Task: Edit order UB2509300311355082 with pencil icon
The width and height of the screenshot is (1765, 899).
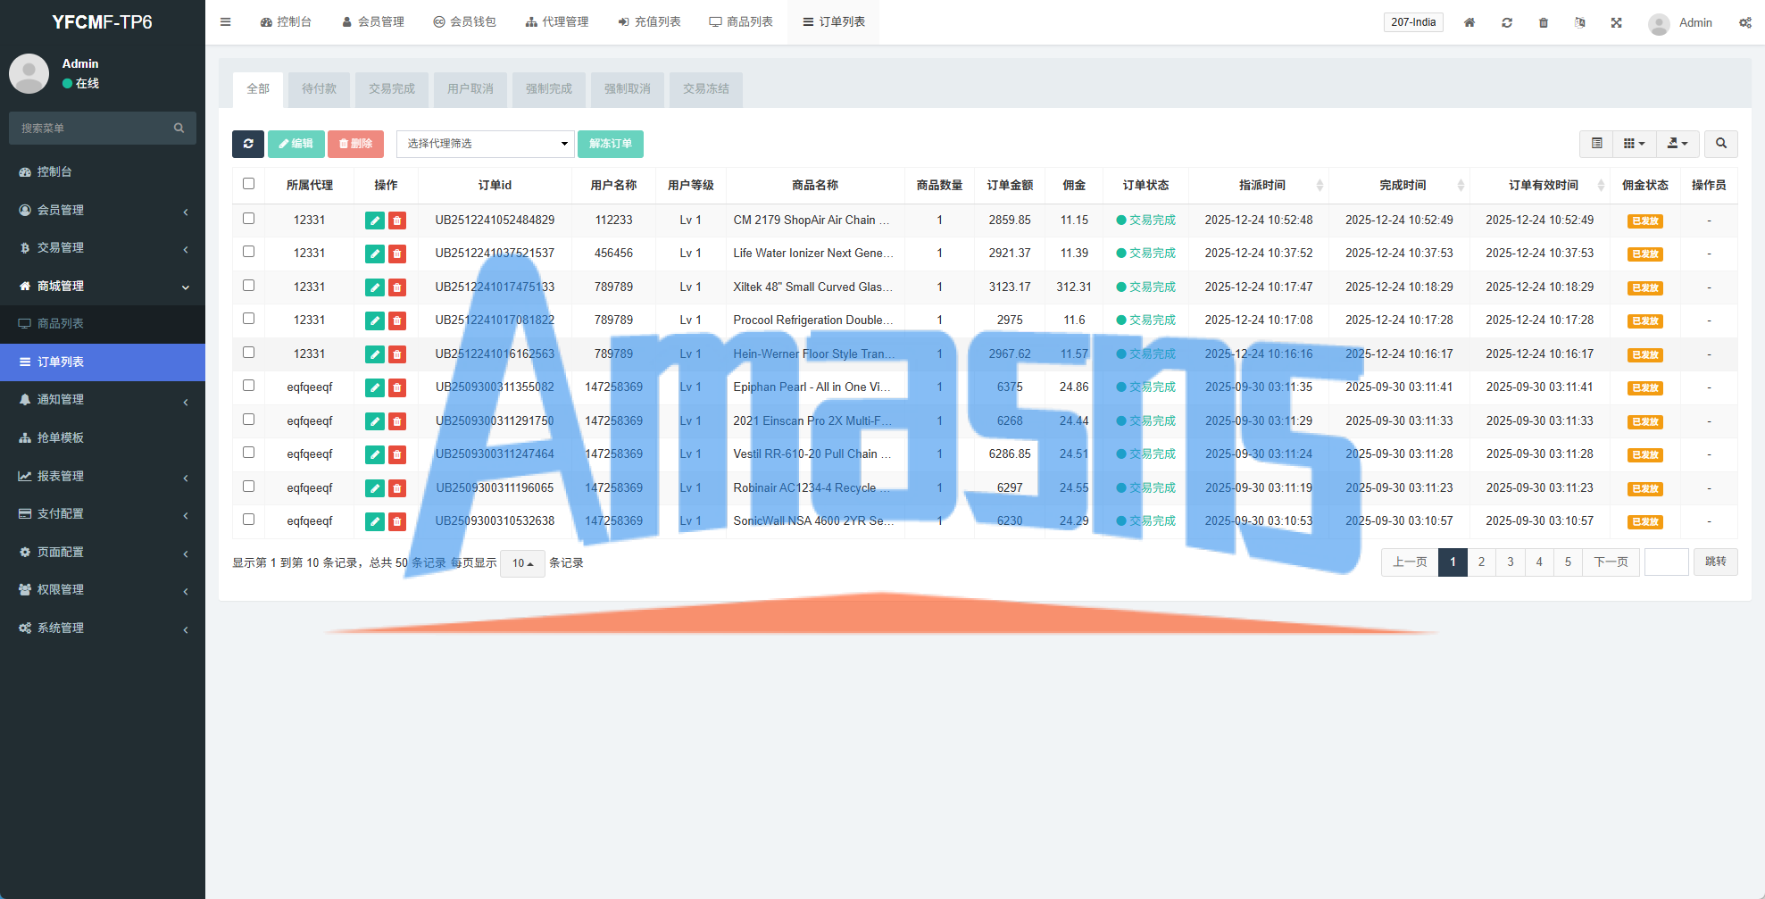Action: (375, 387)
